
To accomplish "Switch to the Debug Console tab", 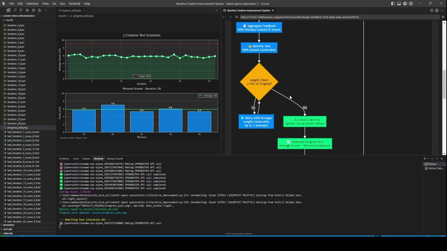I will click(115, 159).
